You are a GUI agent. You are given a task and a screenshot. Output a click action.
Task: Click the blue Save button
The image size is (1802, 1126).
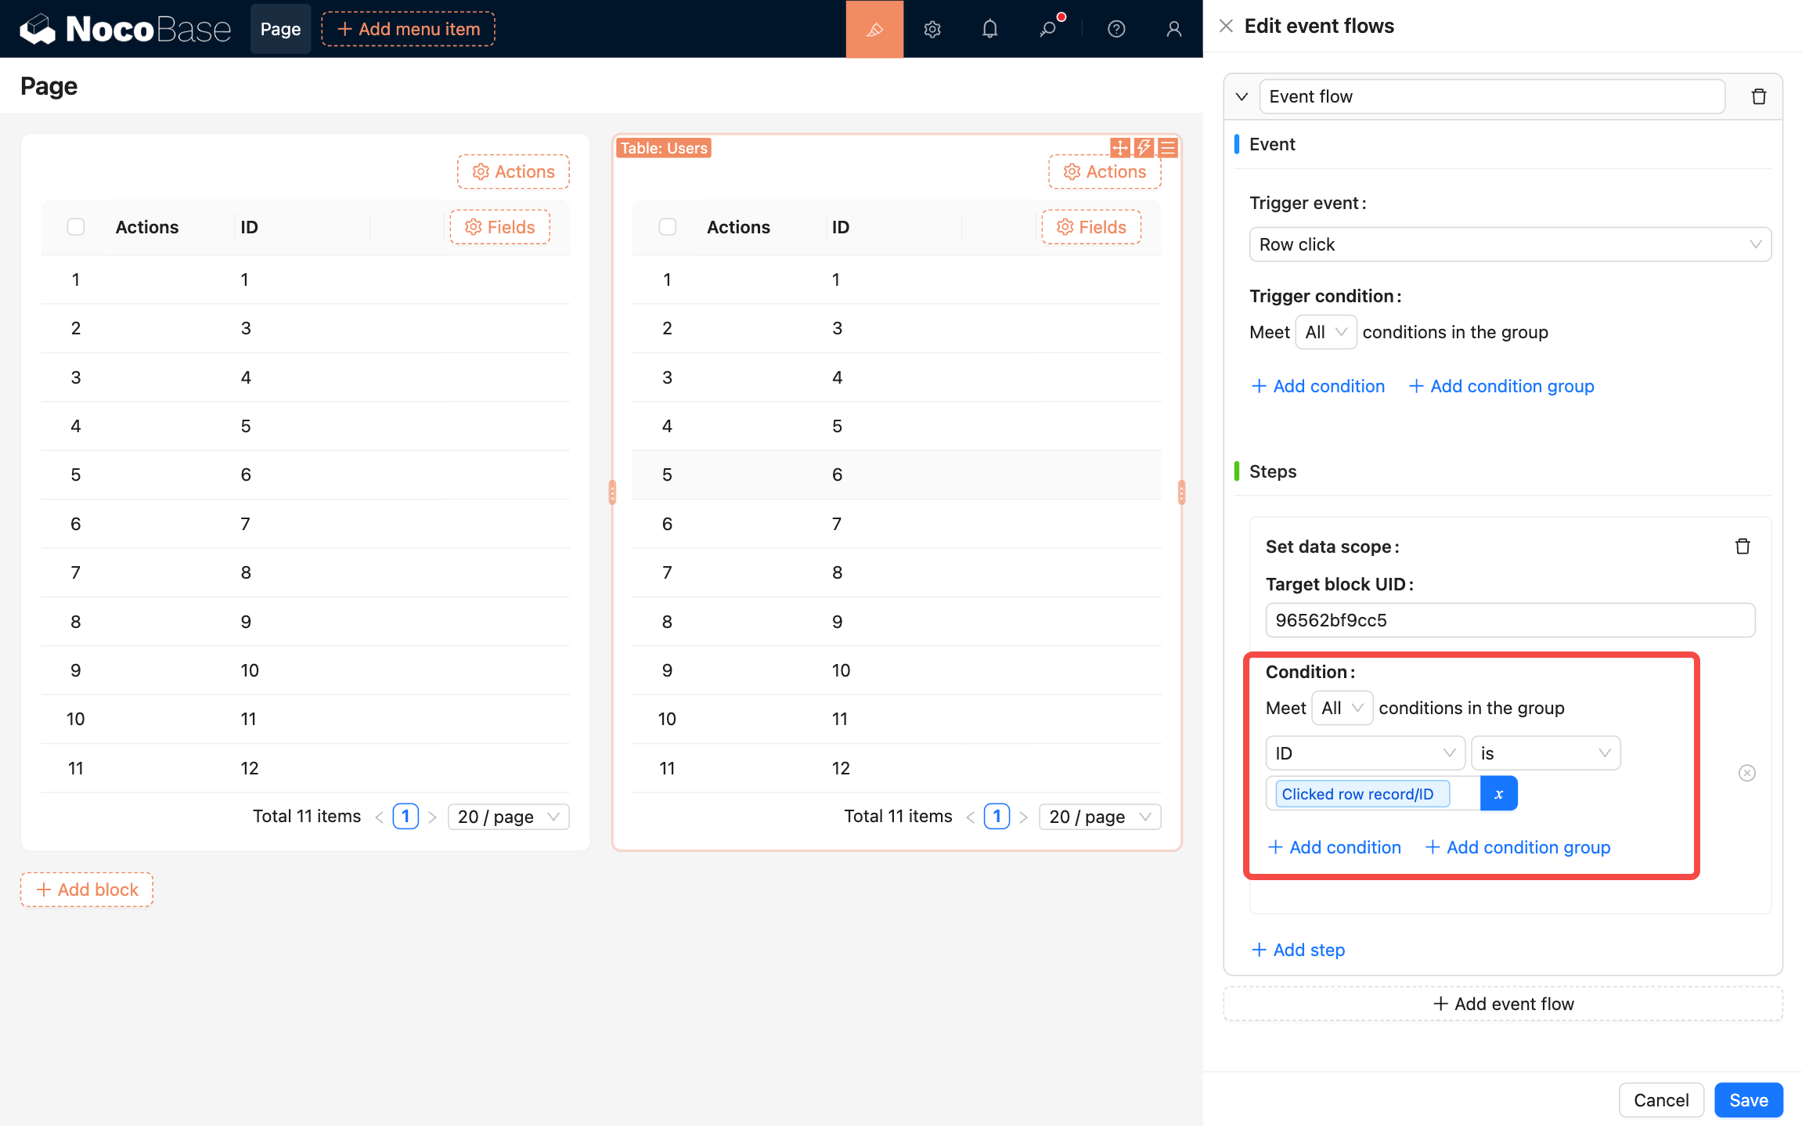click(x=1748, y=1100)
